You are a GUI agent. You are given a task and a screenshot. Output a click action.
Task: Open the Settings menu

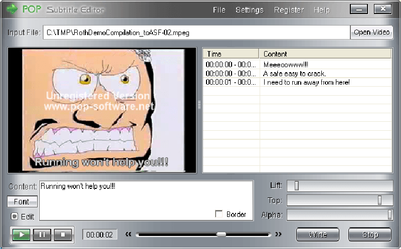pyautogui.click(x=249, y=10)
